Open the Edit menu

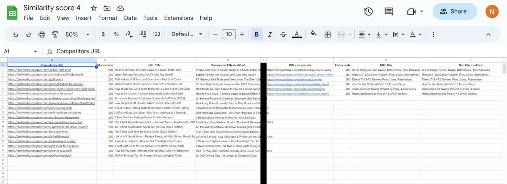(45, 18)
